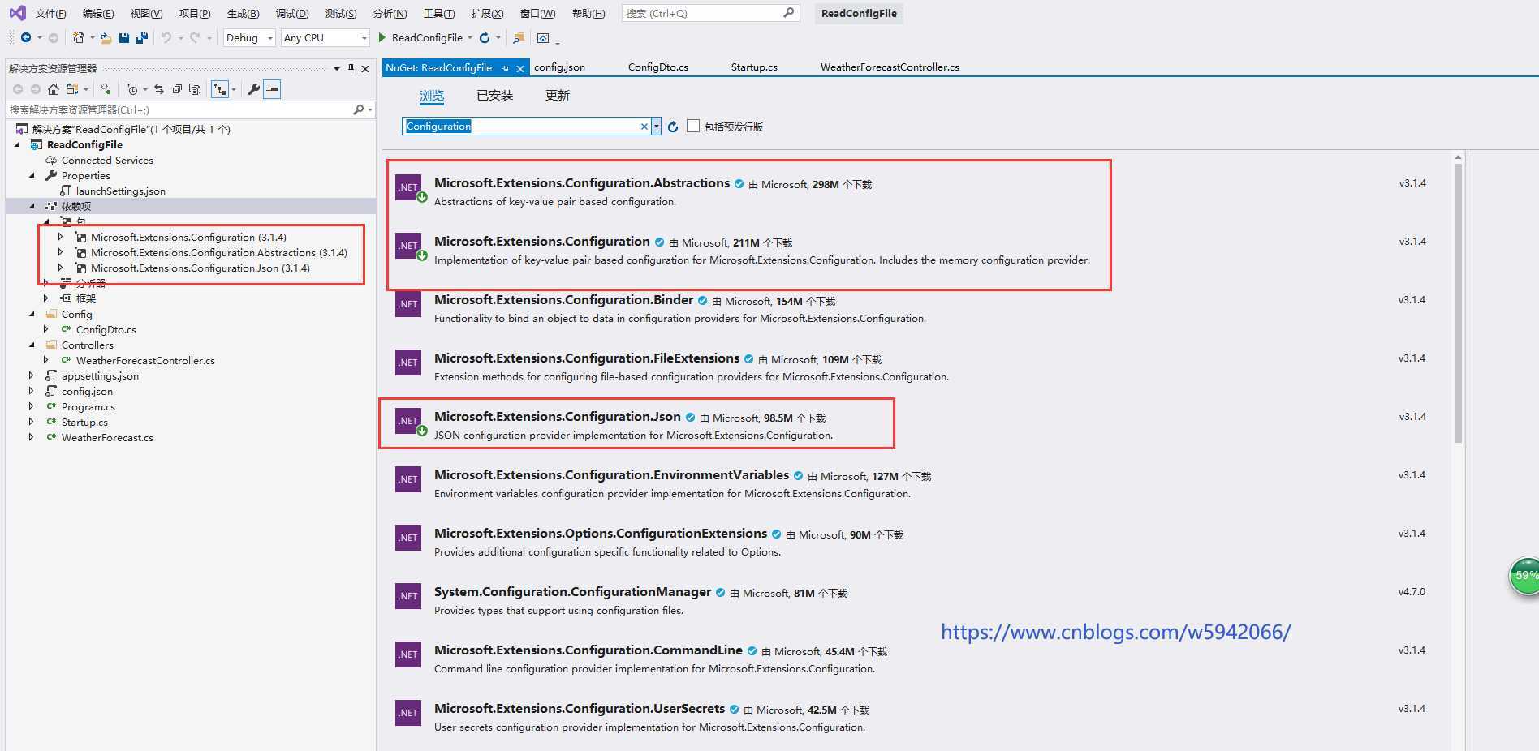Start debugging ReadConfigFile with green play button
1539x751 pixels.
tap(382, 37)
